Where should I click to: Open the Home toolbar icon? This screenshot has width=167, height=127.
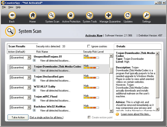pyautogui.click(x=33, y=15)
